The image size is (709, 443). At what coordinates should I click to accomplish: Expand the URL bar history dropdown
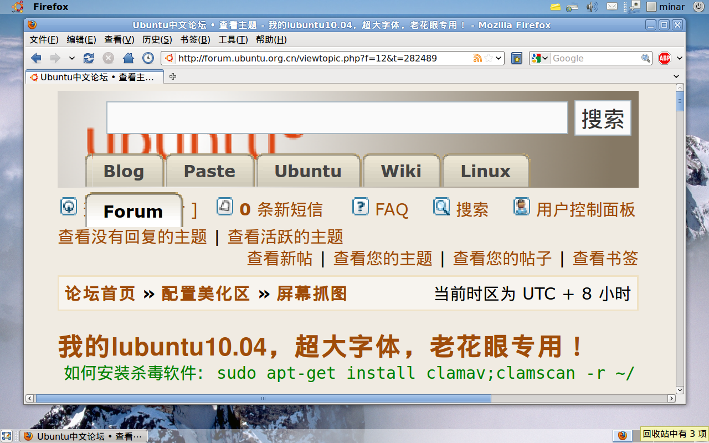coord(499,58)
